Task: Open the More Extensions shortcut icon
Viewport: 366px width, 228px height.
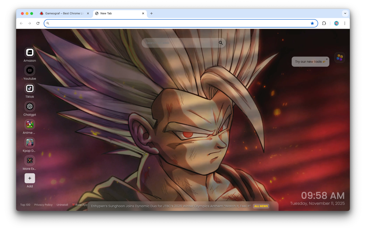Action: click(x=30, y=160)
